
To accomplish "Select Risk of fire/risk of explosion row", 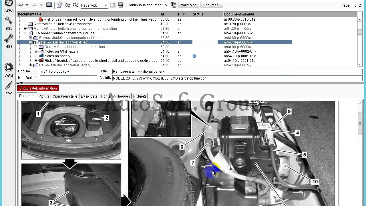I will coord(154,61).
